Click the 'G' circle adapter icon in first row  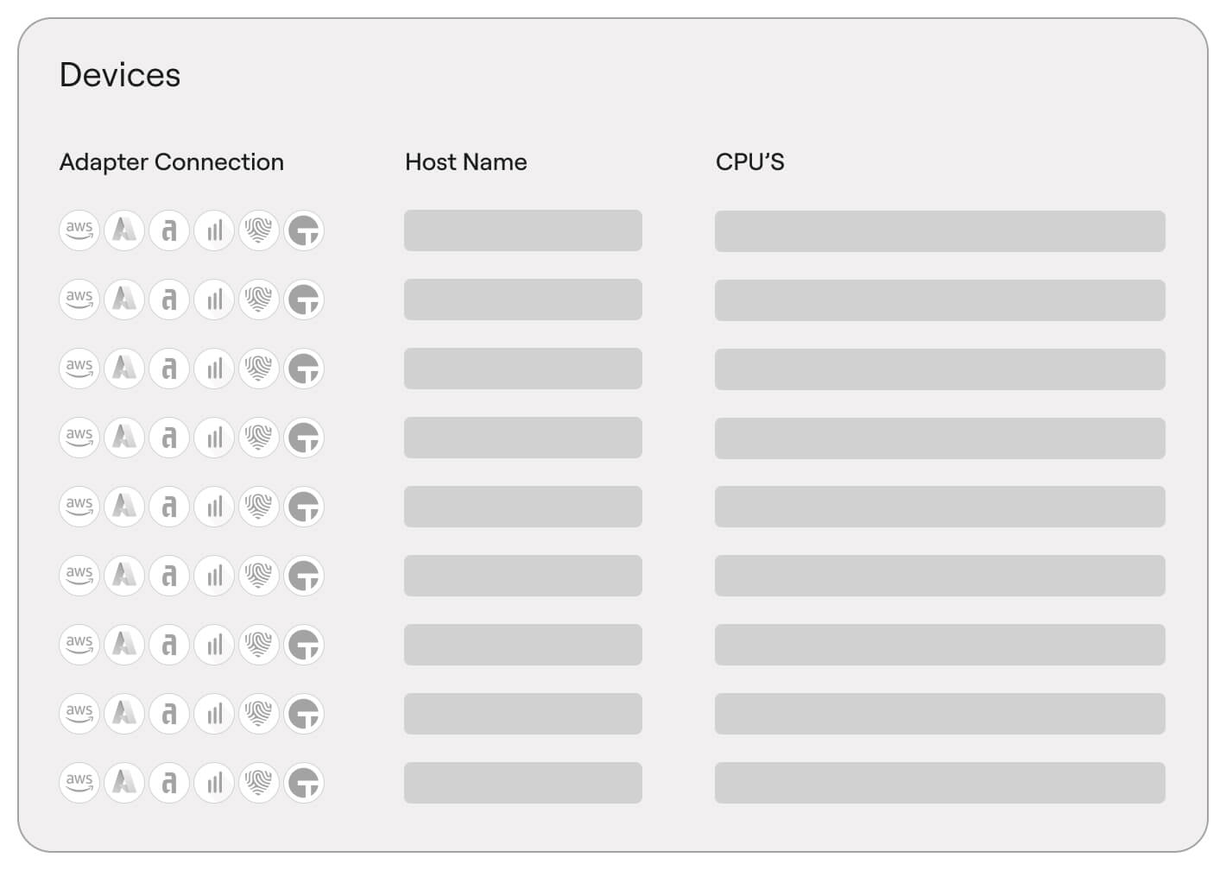point(304,230)
